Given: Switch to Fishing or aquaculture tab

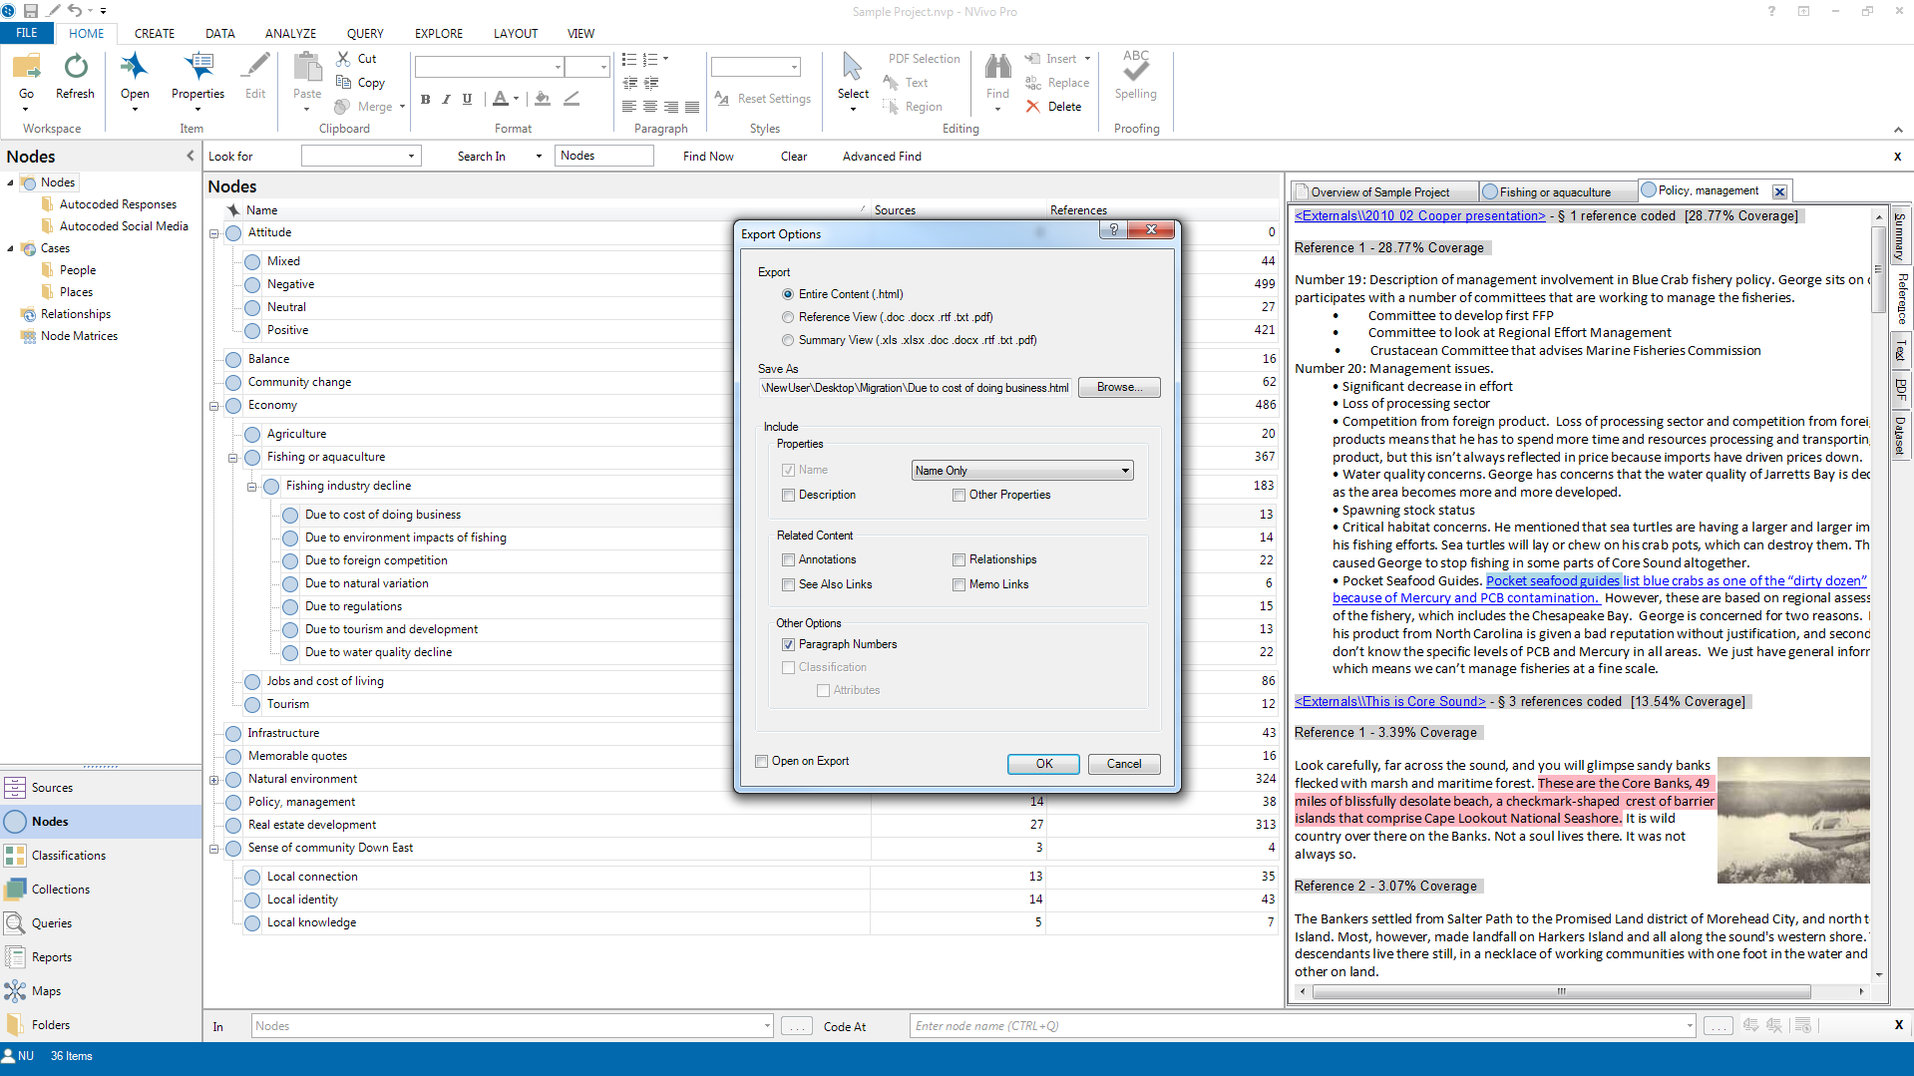Looking at the screenshot, I should [1556, 191].
